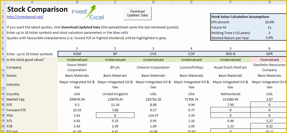The image size is (287, 133).
Task: Click the PEG value 2.61
Action: coord(77,116)
